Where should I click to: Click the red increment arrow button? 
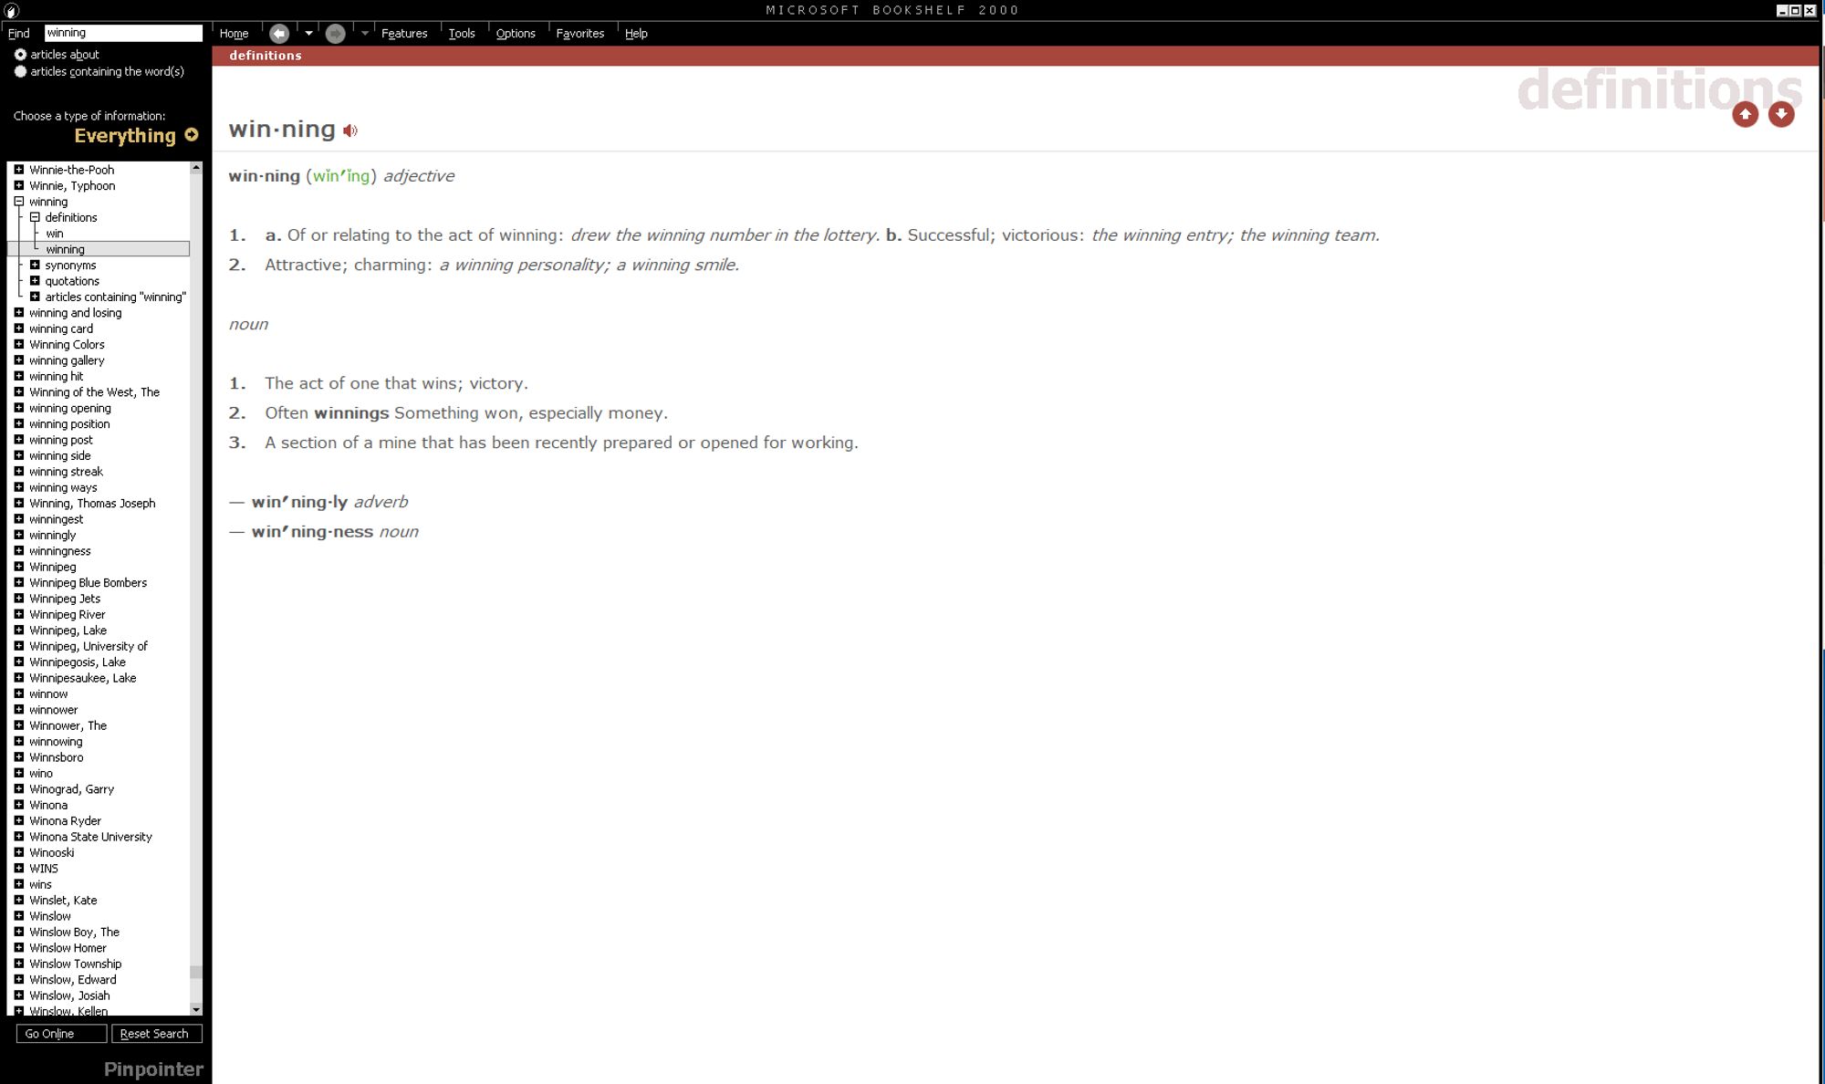1745,113
